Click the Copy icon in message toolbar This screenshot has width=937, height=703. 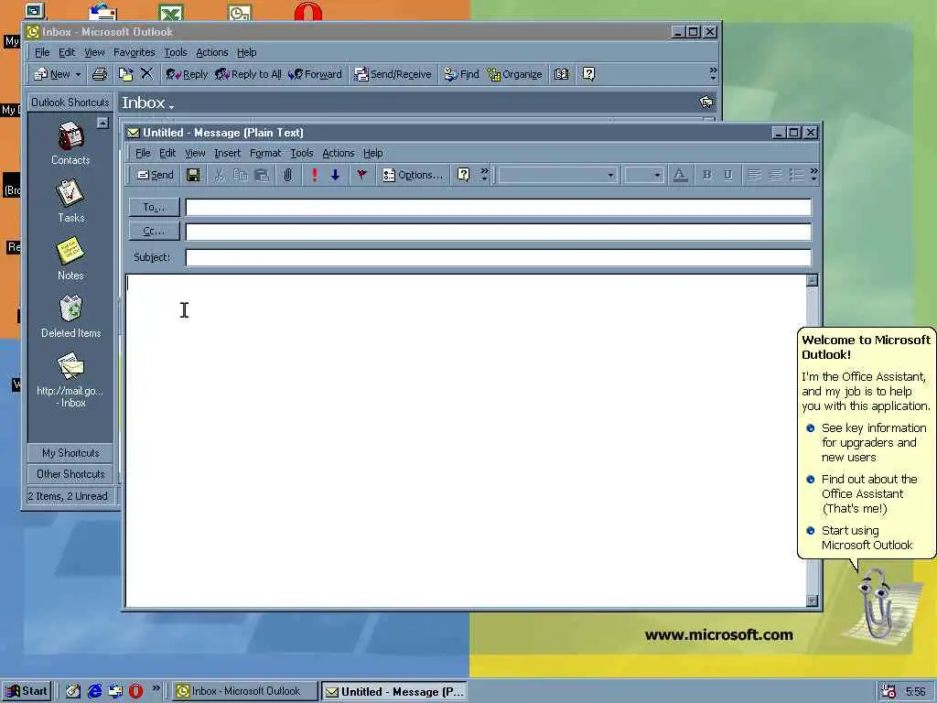[241, 175]
